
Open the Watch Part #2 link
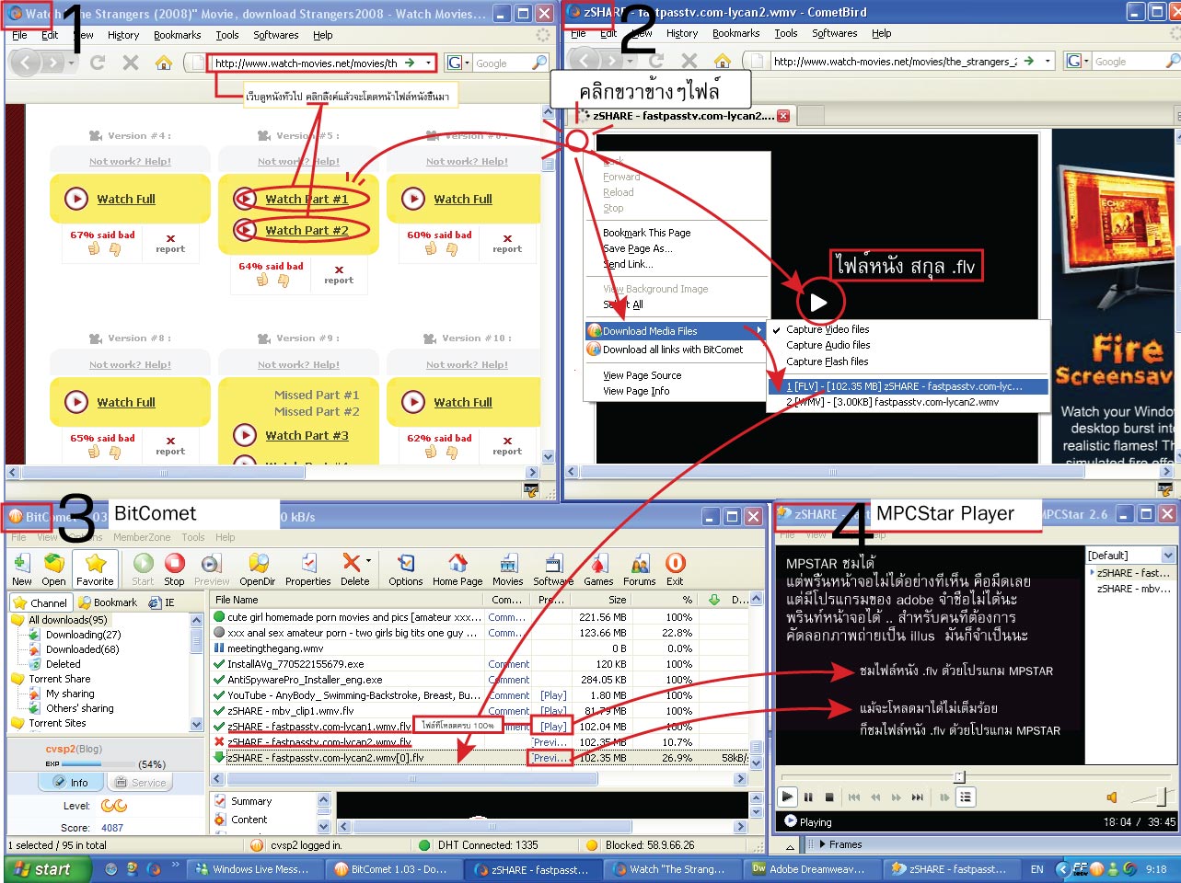click(307, 230)
